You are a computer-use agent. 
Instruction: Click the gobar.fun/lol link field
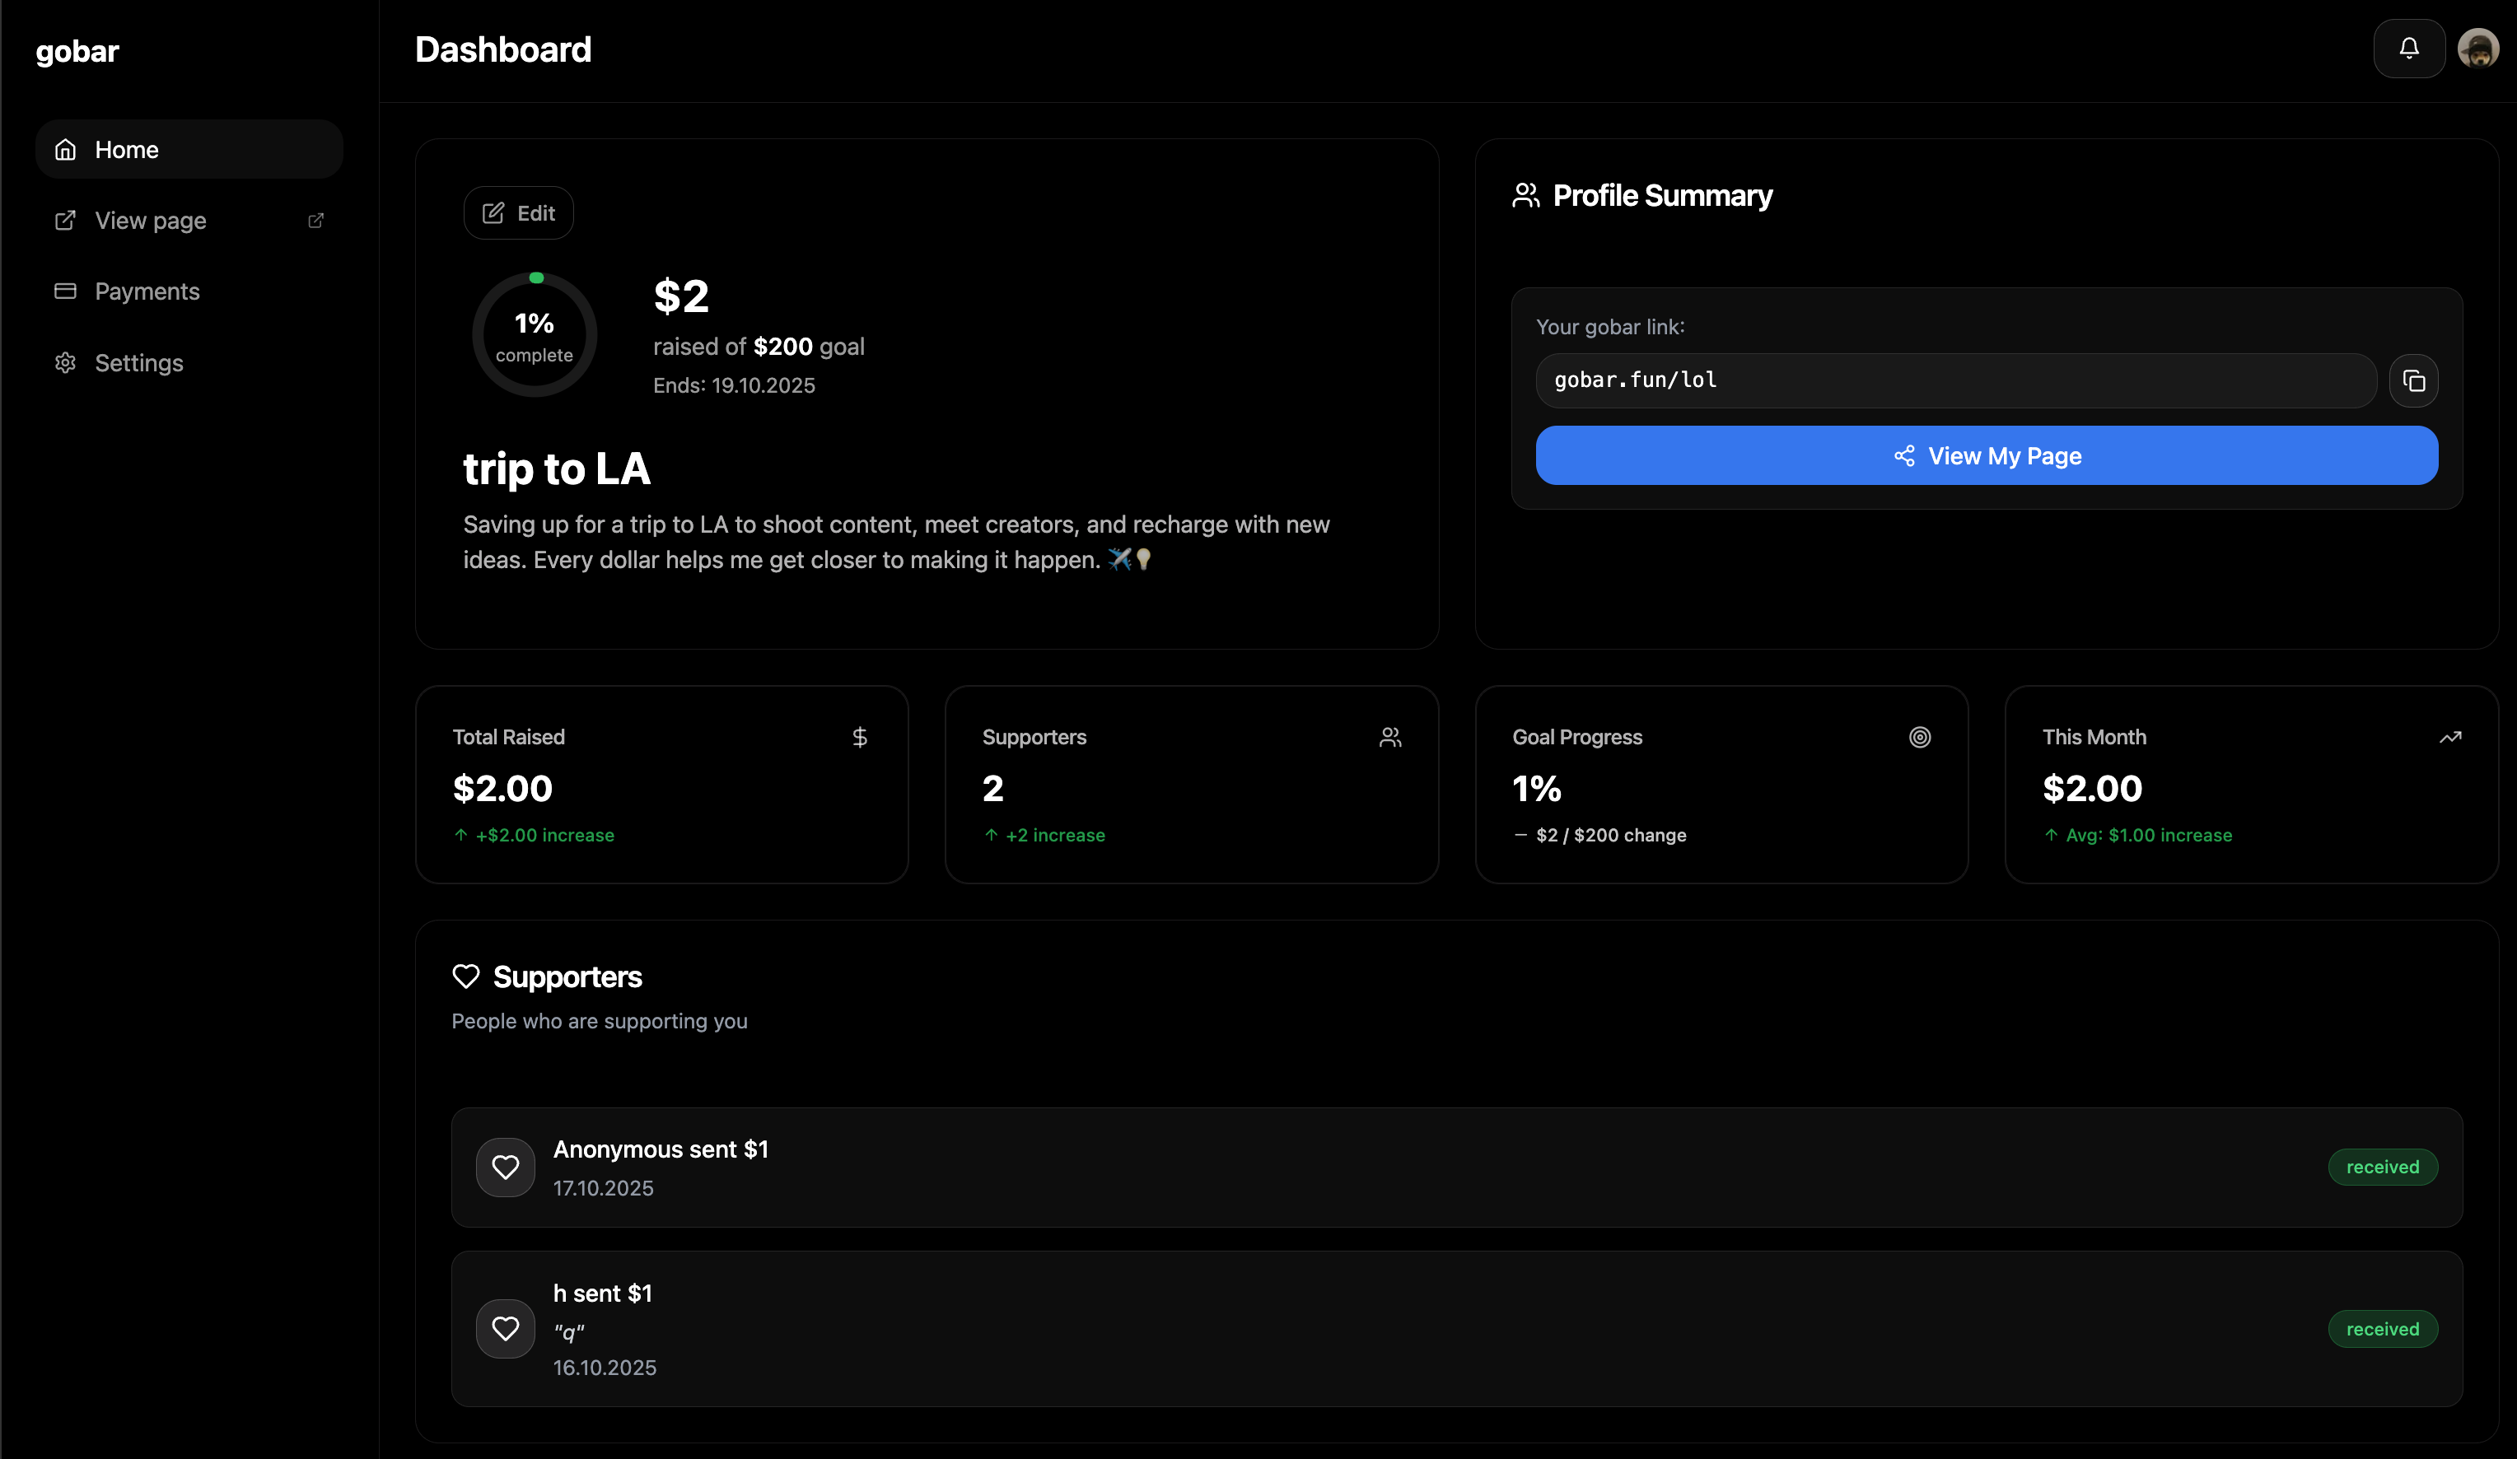[1954, 380]
